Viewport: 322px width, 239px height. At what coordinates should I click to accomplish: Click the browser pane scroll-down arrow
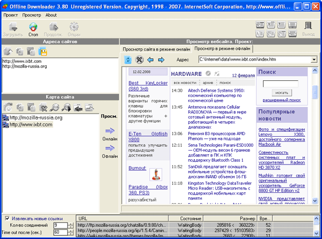pos(315,200)
